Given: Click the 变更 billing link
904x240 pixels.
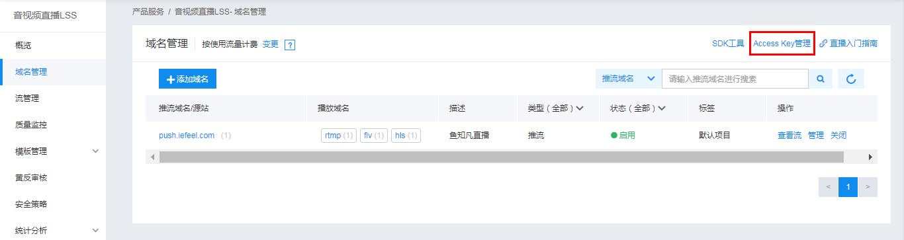Looking at the screenshot, I should [x=271, y=44].
